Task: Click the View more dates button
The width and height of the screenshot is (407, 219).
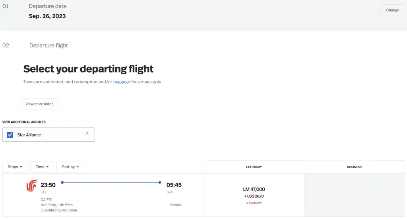Action: pos(39,104)
